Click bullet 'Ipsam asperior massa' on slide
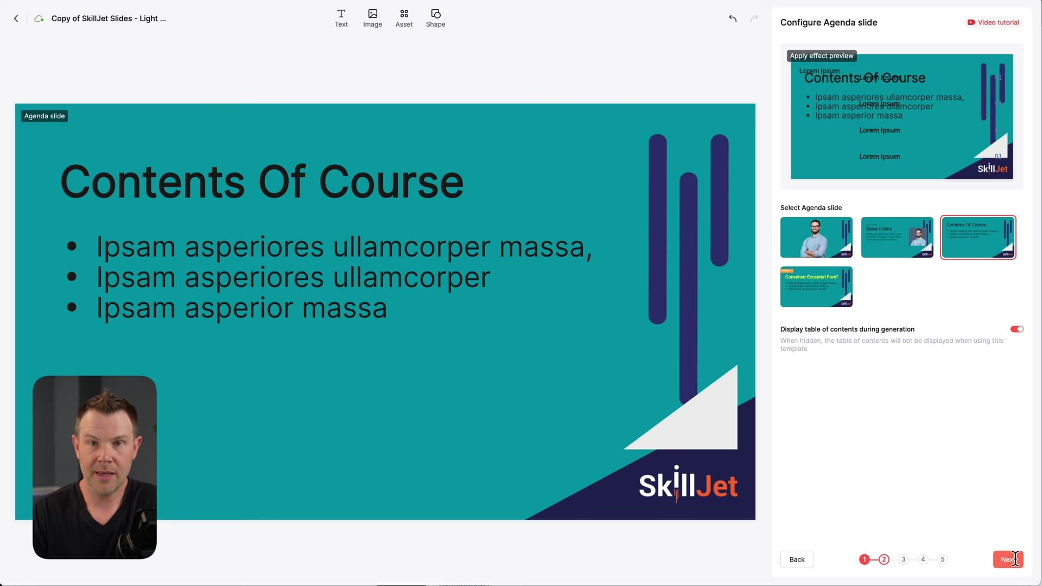Viewport: 1042px width, 586px height. pos(242,308)
